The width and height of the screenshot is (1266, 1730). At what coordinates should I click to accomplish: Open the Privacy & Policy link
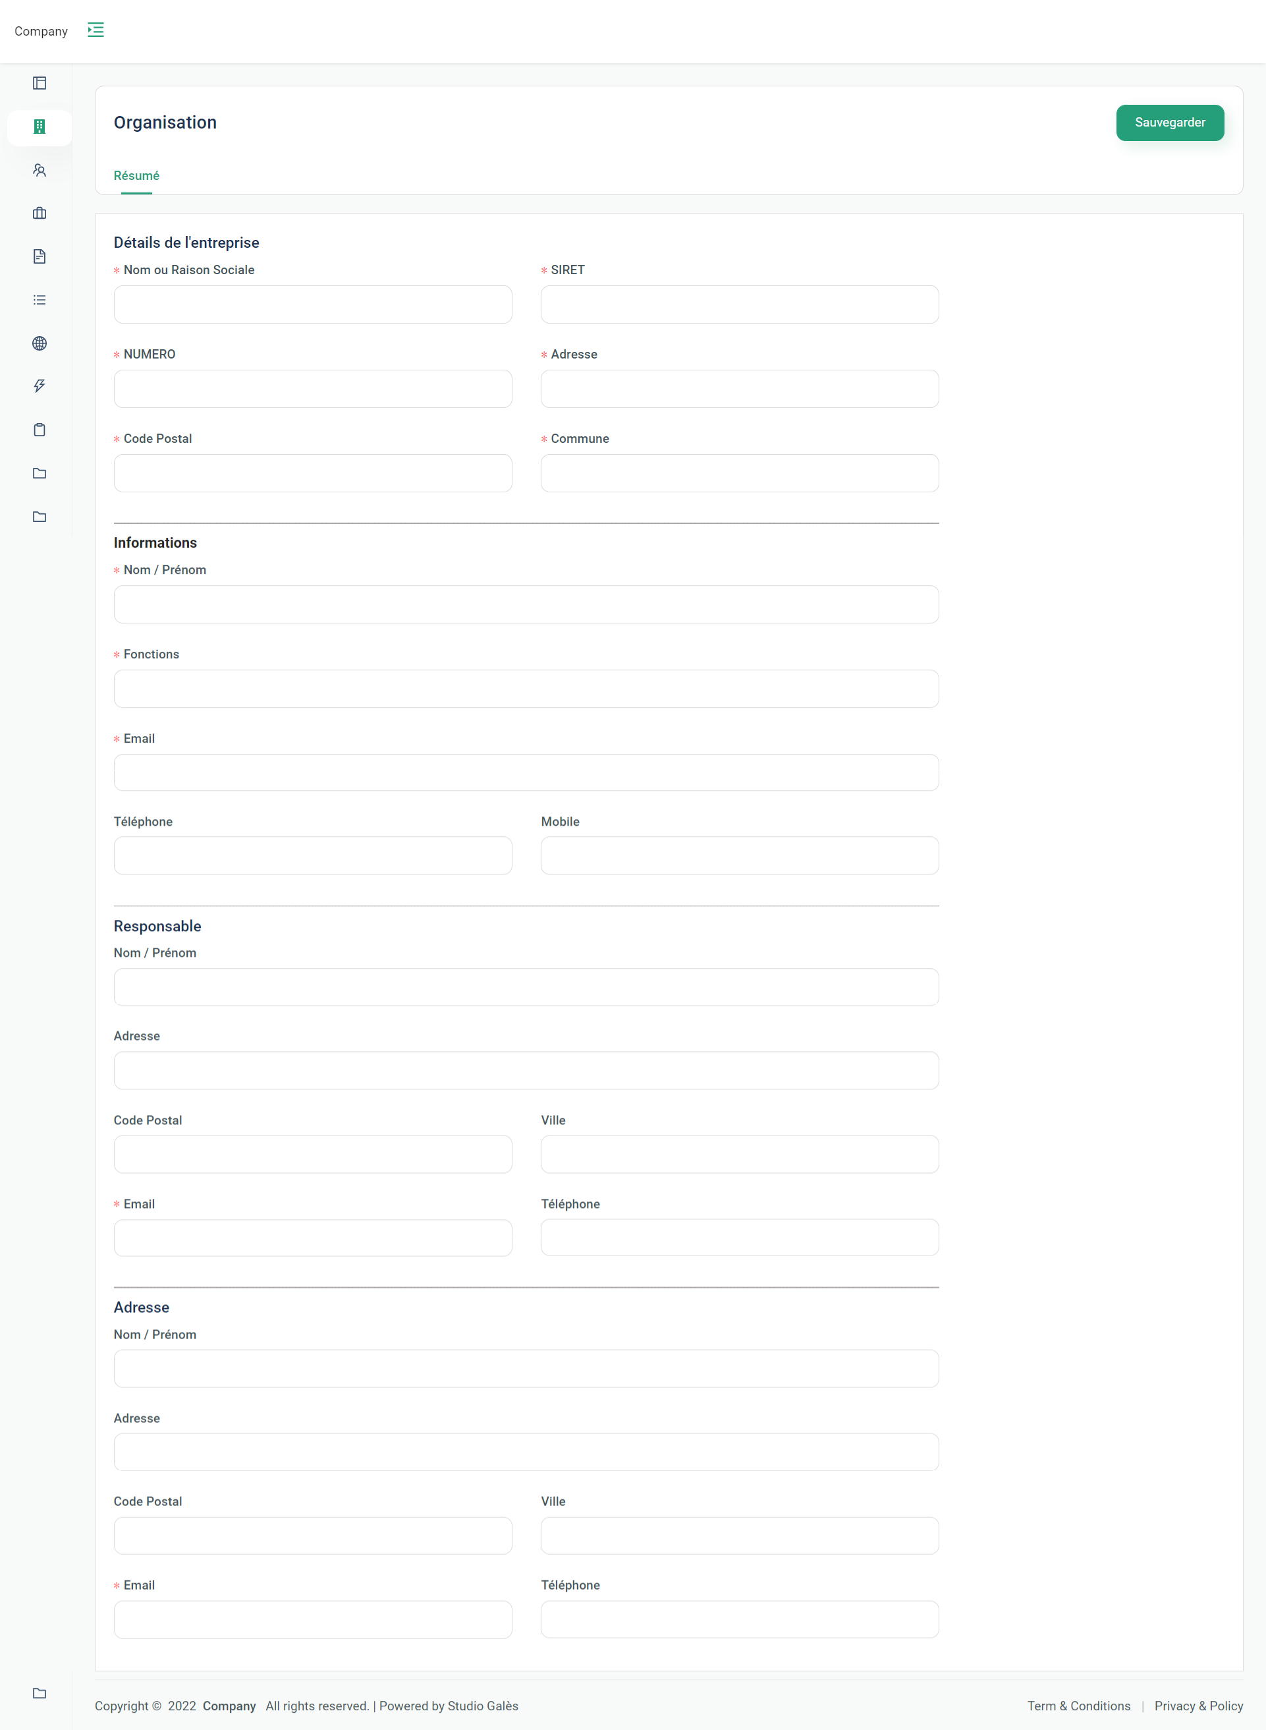1197,1705
